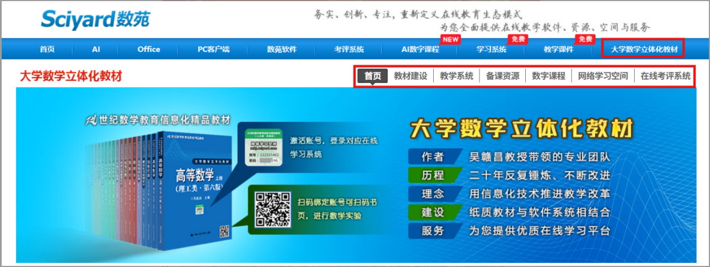Click text 二十年反复锤炼、不断改进
Screen dimensions: 710x267
[x=540, y=175]
